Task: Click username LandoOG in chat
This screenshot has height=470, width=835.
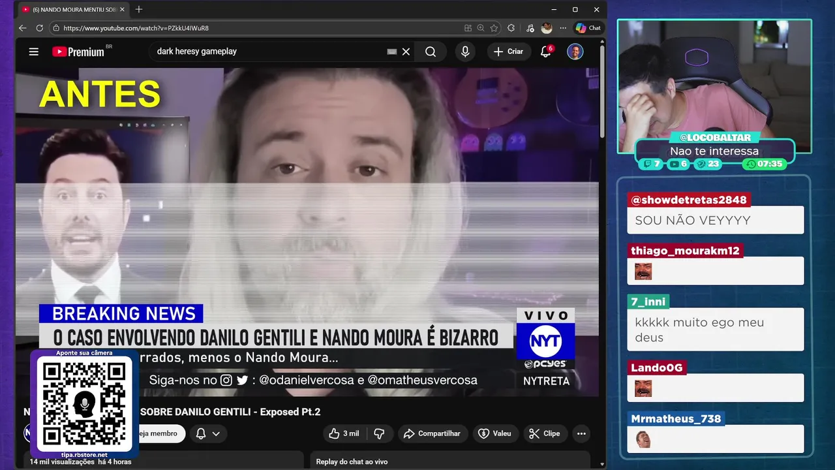Action: [x=656, y=368]
